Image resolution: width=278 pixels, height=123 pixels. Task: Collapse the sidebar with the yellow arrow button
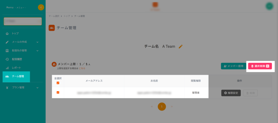tap(41, 7)
